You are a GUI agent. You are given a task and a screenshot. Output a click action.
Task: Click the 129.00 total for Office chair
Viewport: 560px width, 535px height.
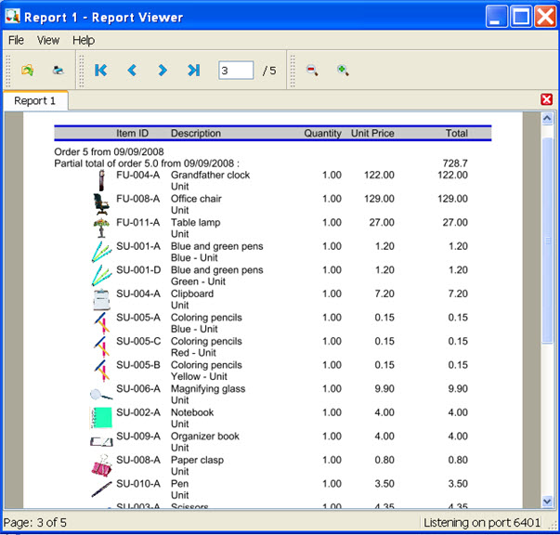coord(452,199)
